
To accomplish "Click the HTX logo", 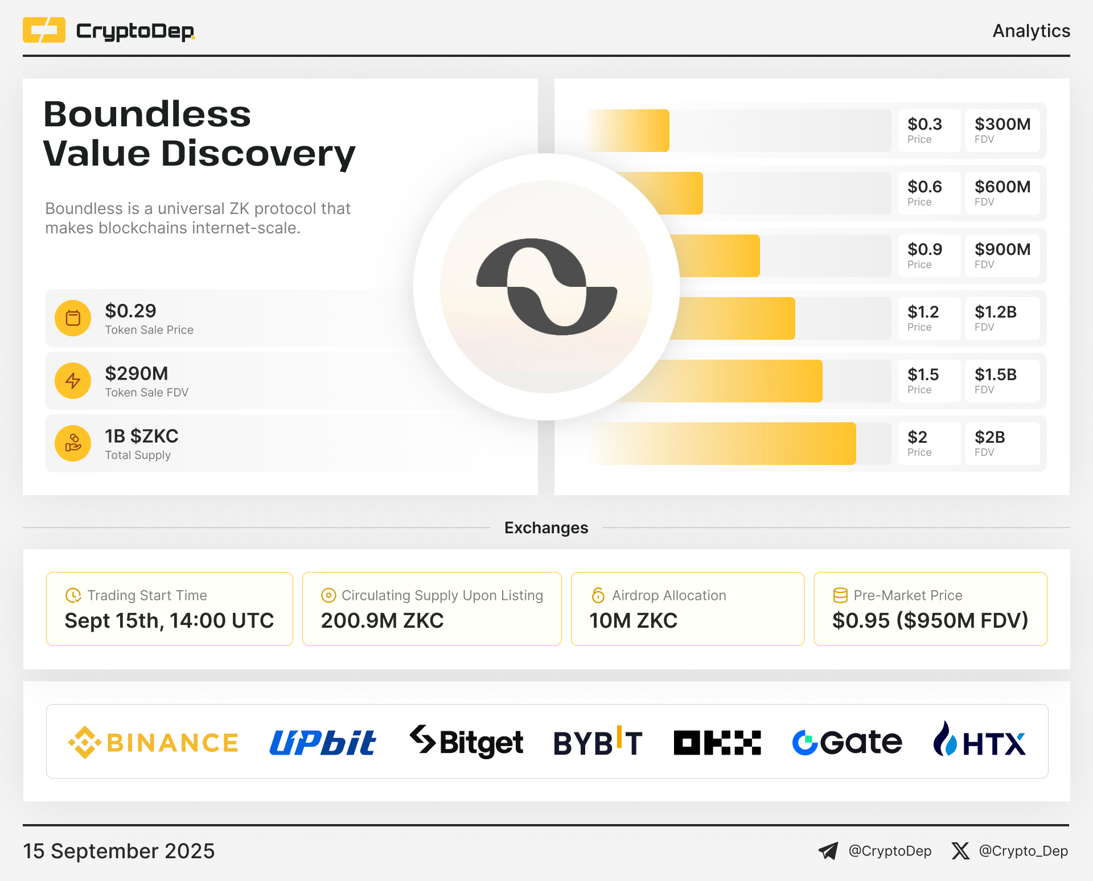I will [979, 739].
